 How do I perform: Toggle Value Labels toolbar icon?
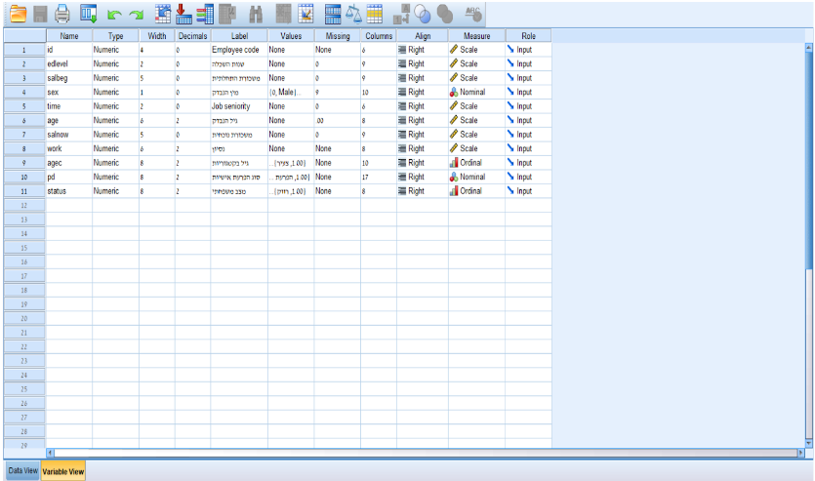click(x=401, y=14)
